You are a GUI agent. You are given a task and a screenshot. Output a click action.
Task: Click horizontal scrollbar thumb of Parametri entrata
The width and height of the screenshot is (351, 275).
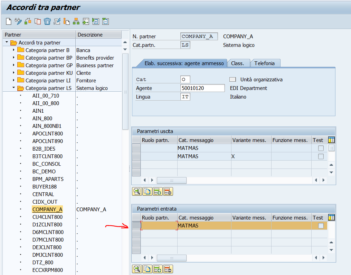click(172, 258)
